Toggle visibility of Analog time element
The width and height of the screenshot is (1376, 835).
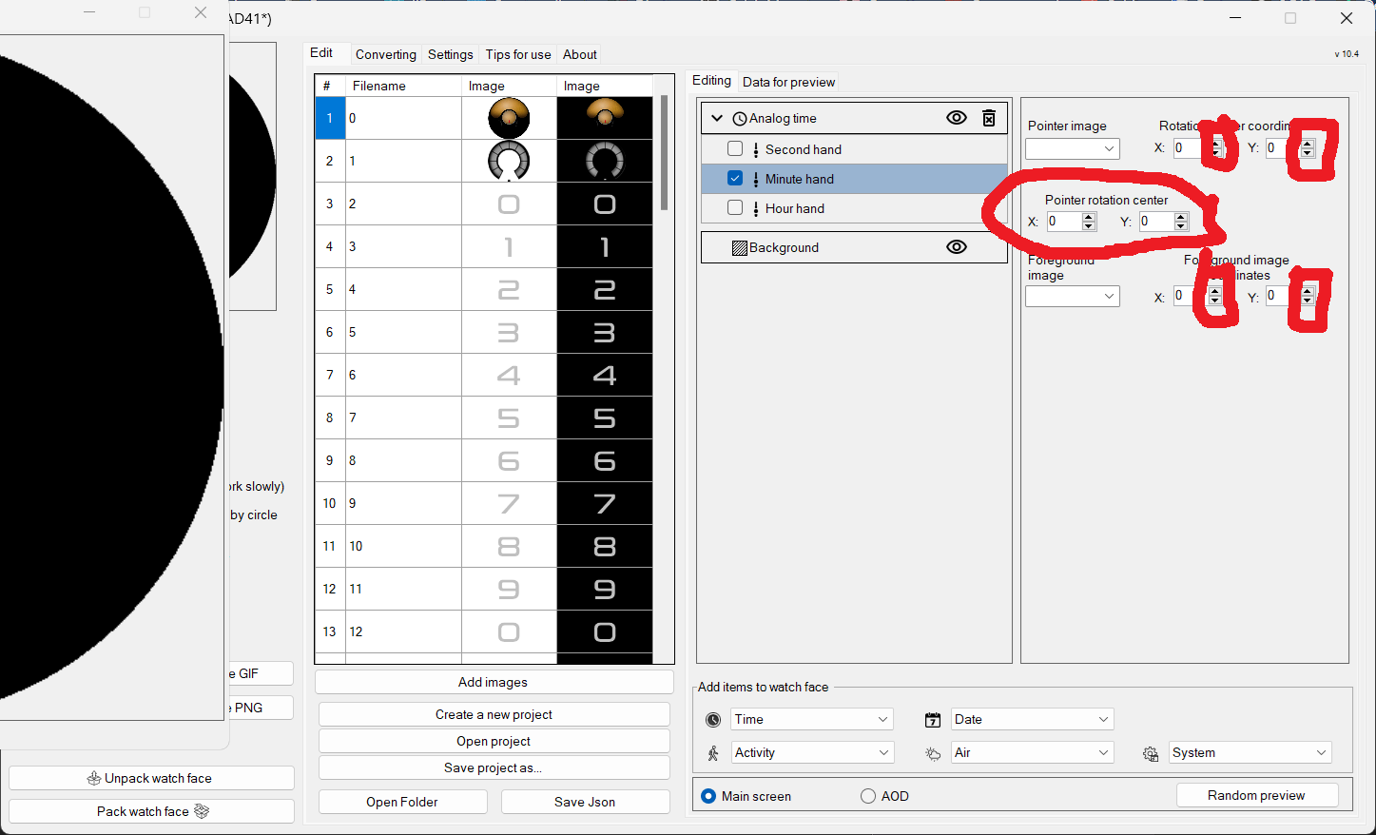point(957,118)
